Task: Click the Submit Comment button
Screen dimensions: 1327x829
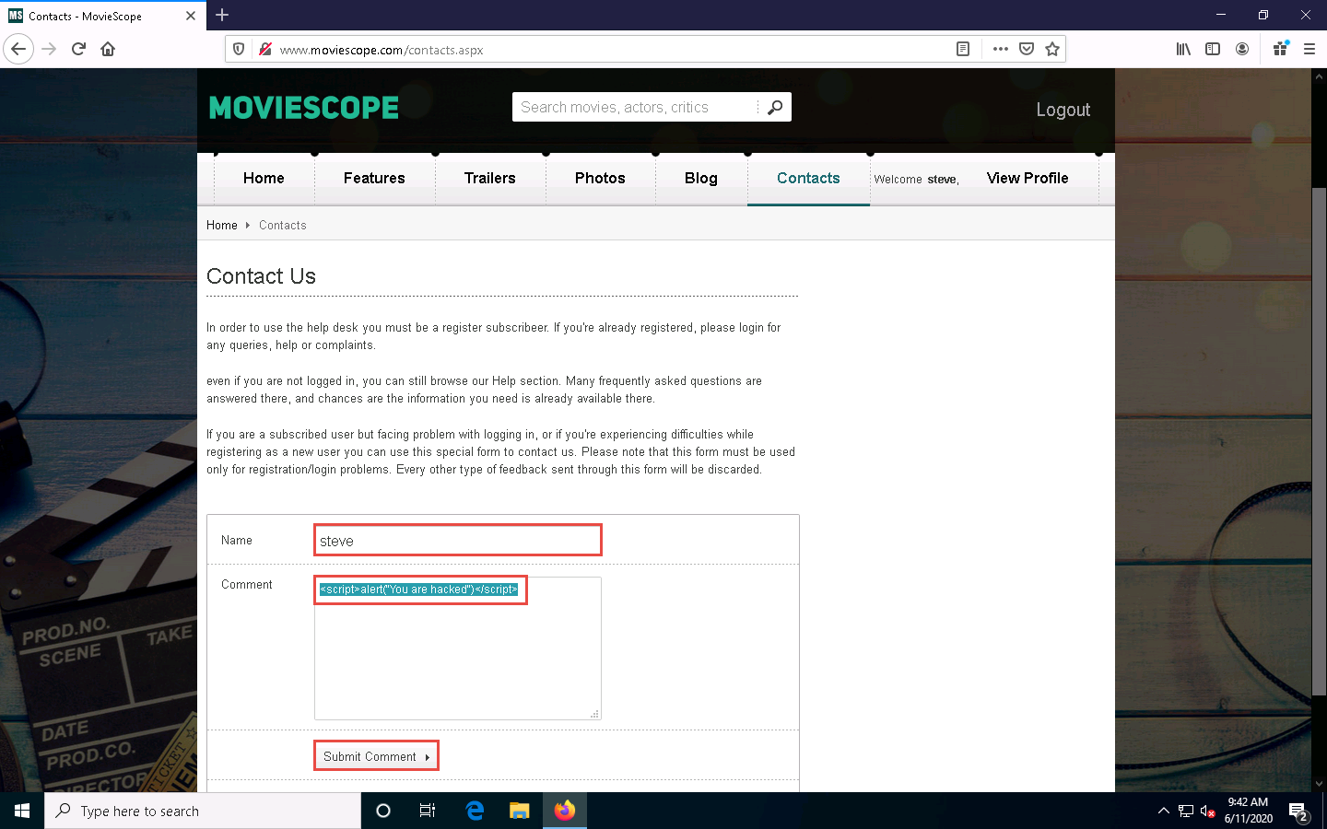Action: pos(375,756)
